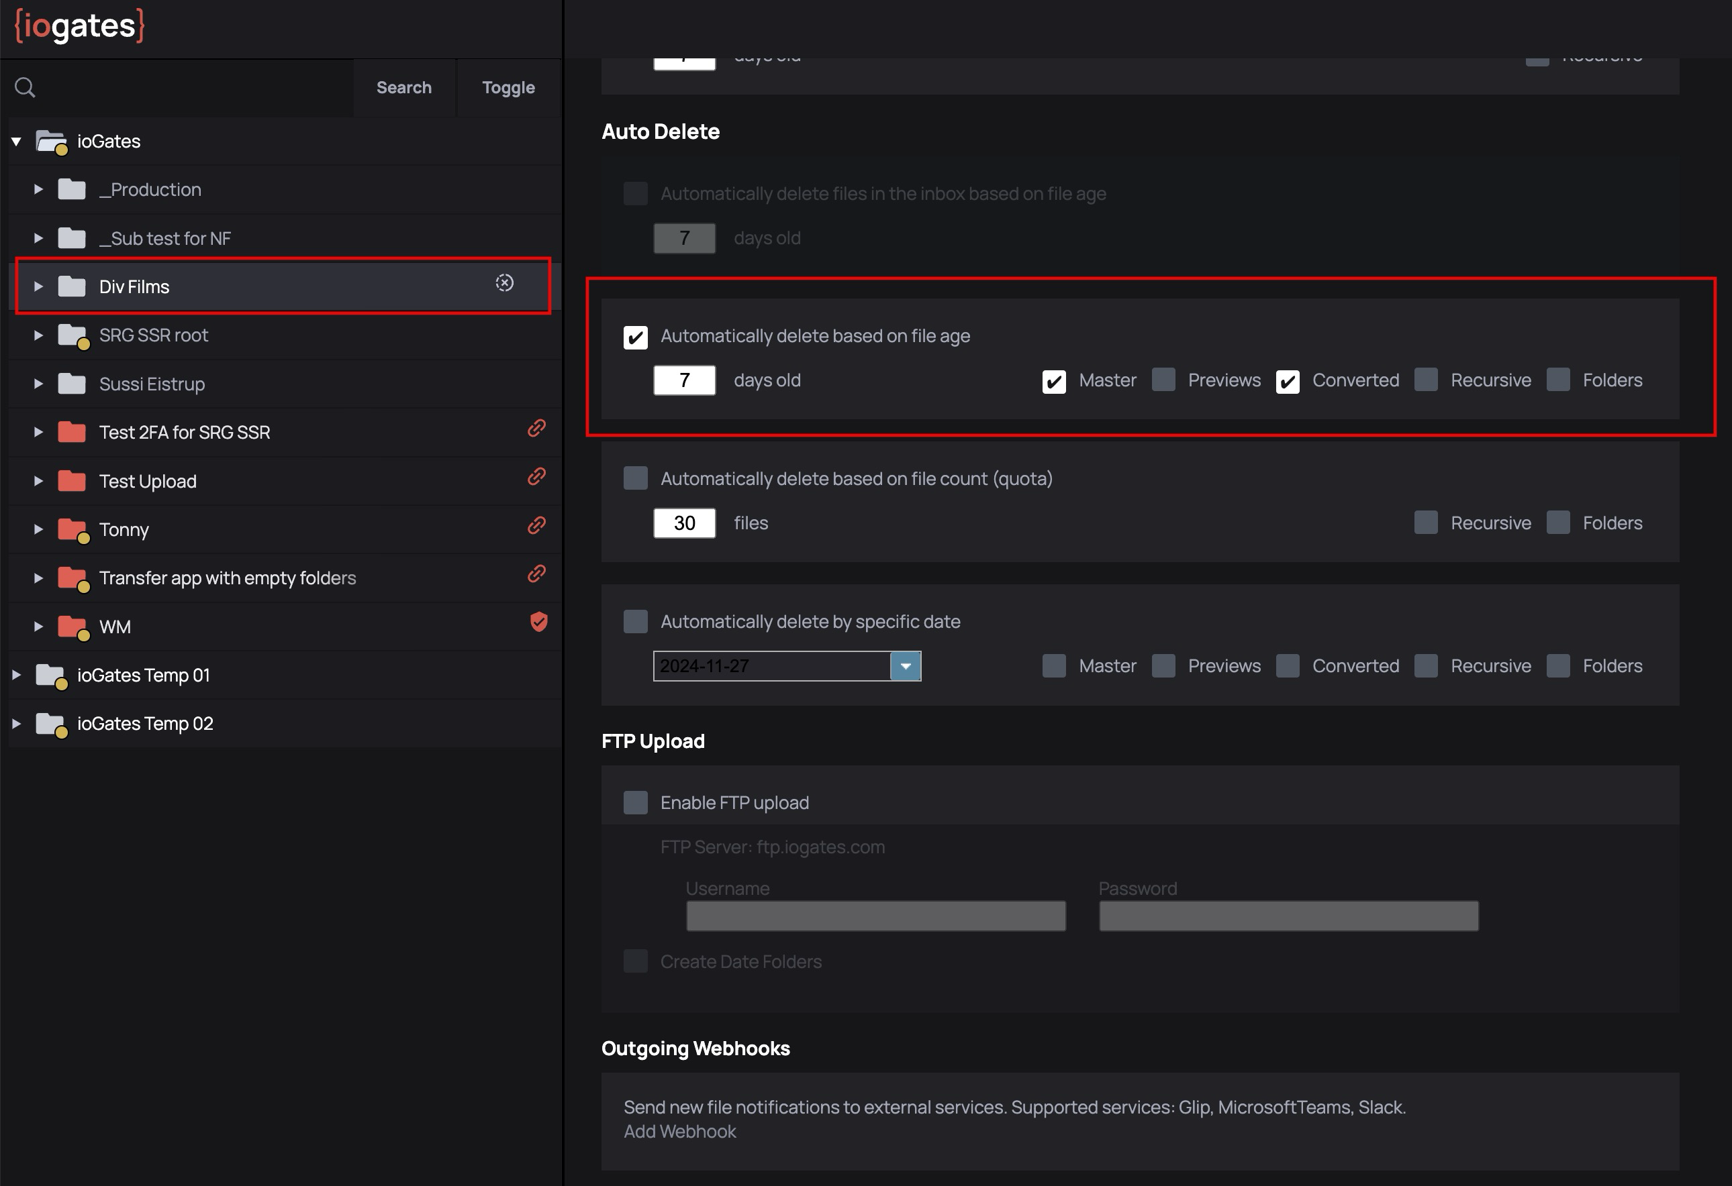Screen dimensions: 1732x1186
Task: Select the SRG SSR root folder
Action: [x=154, y=336]
